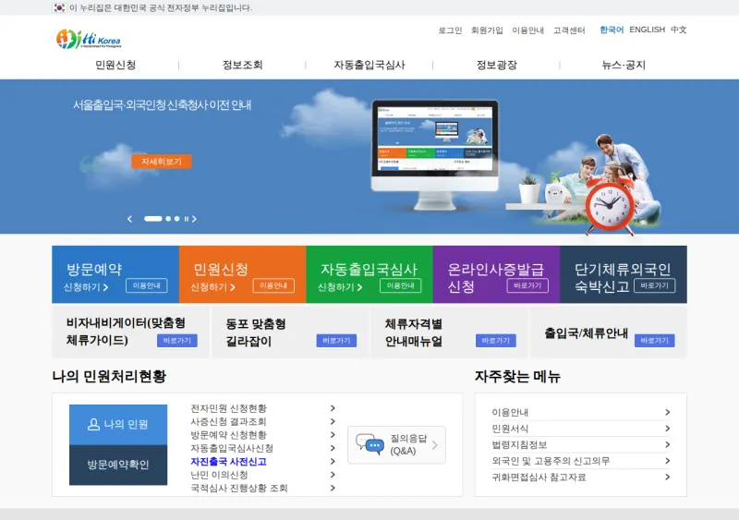The height and width of the screenshot is (520, 739).
Task: Click the monitor image in the banner
Action: click(x=434, y=154)
